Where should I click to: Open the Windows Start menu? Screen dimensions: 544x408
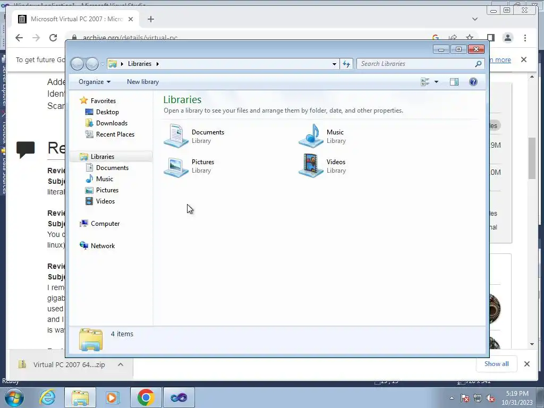tap(14, 397)
